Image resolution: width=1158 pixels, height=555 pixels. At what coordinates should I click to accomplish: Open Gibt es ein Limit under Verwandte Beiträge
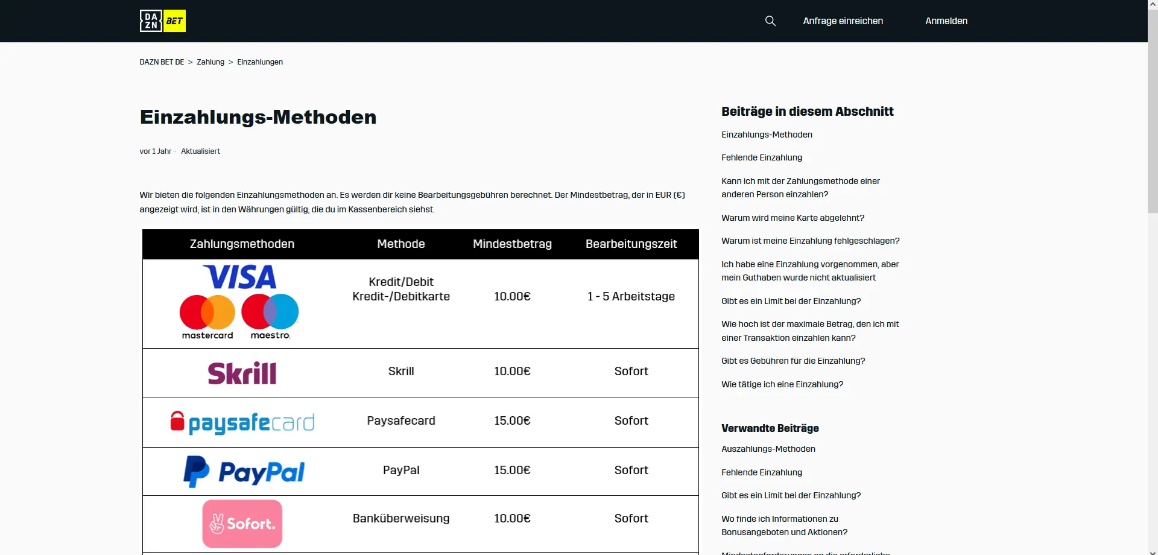791,495
